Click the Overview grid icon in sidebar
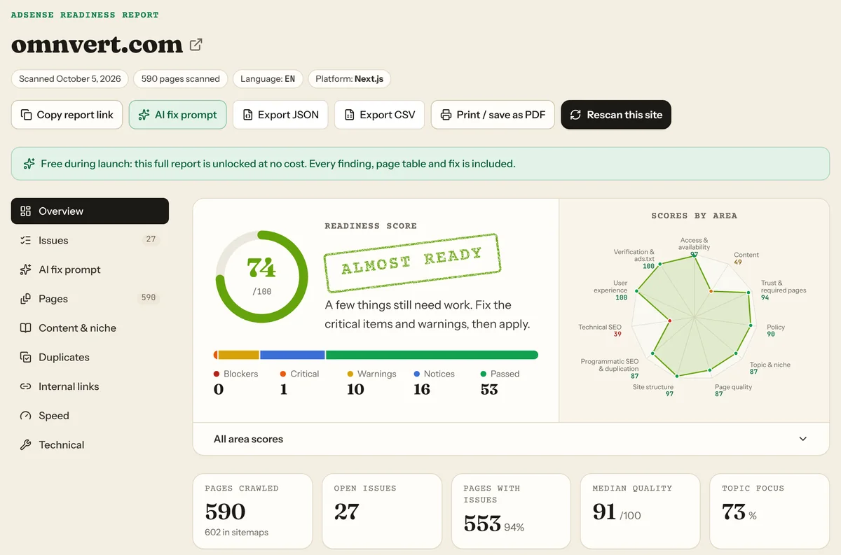Screen dimensions: 841x555 click(26, 211)
